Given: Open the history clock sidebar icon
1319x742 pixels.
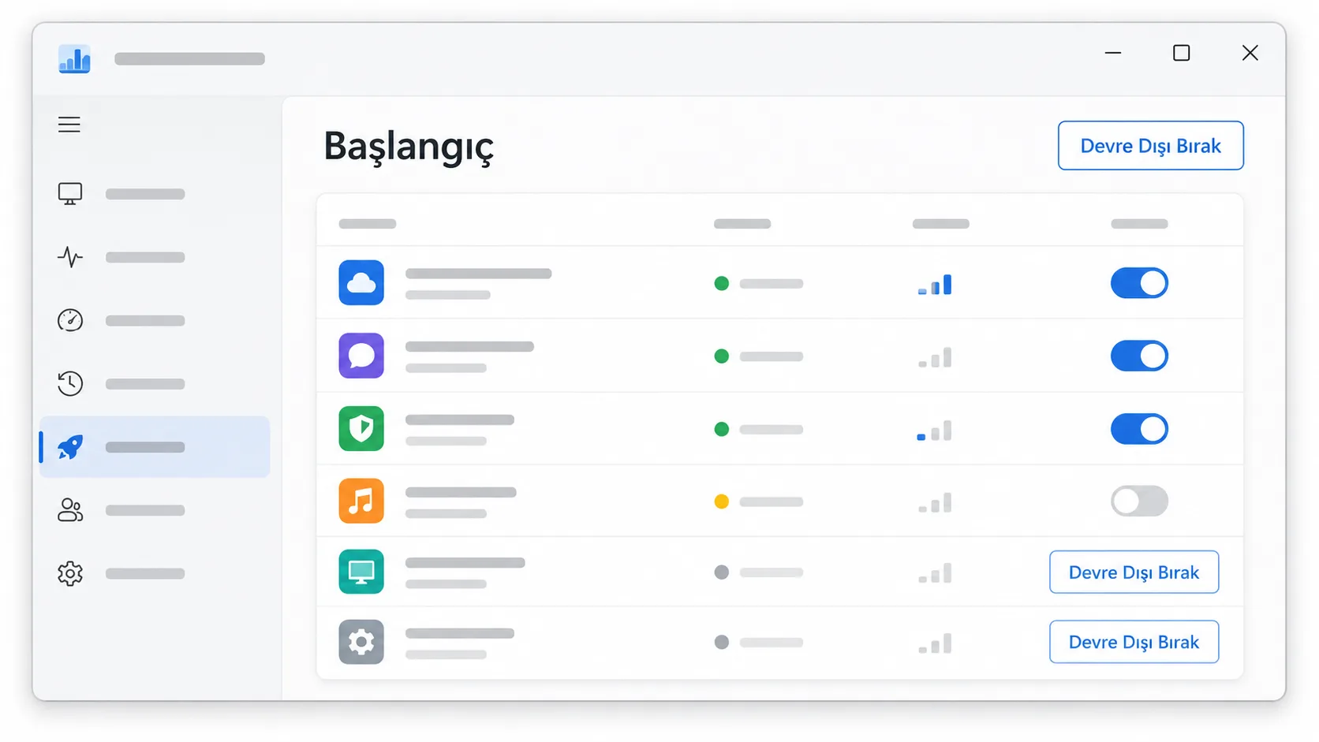Looking at the screenshot, I should 70,383.
